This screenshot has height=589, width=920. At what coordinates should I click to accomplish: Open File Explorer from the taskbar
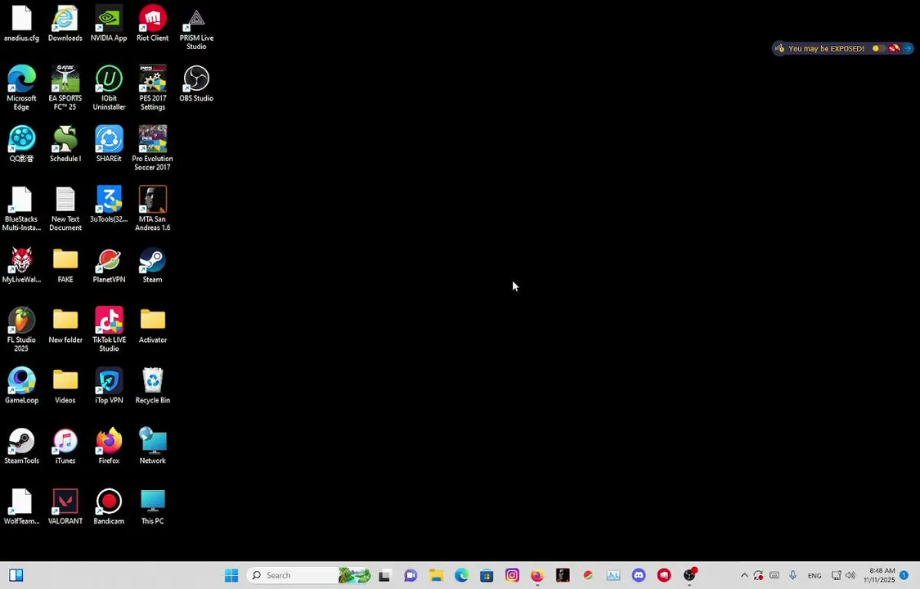436,576
